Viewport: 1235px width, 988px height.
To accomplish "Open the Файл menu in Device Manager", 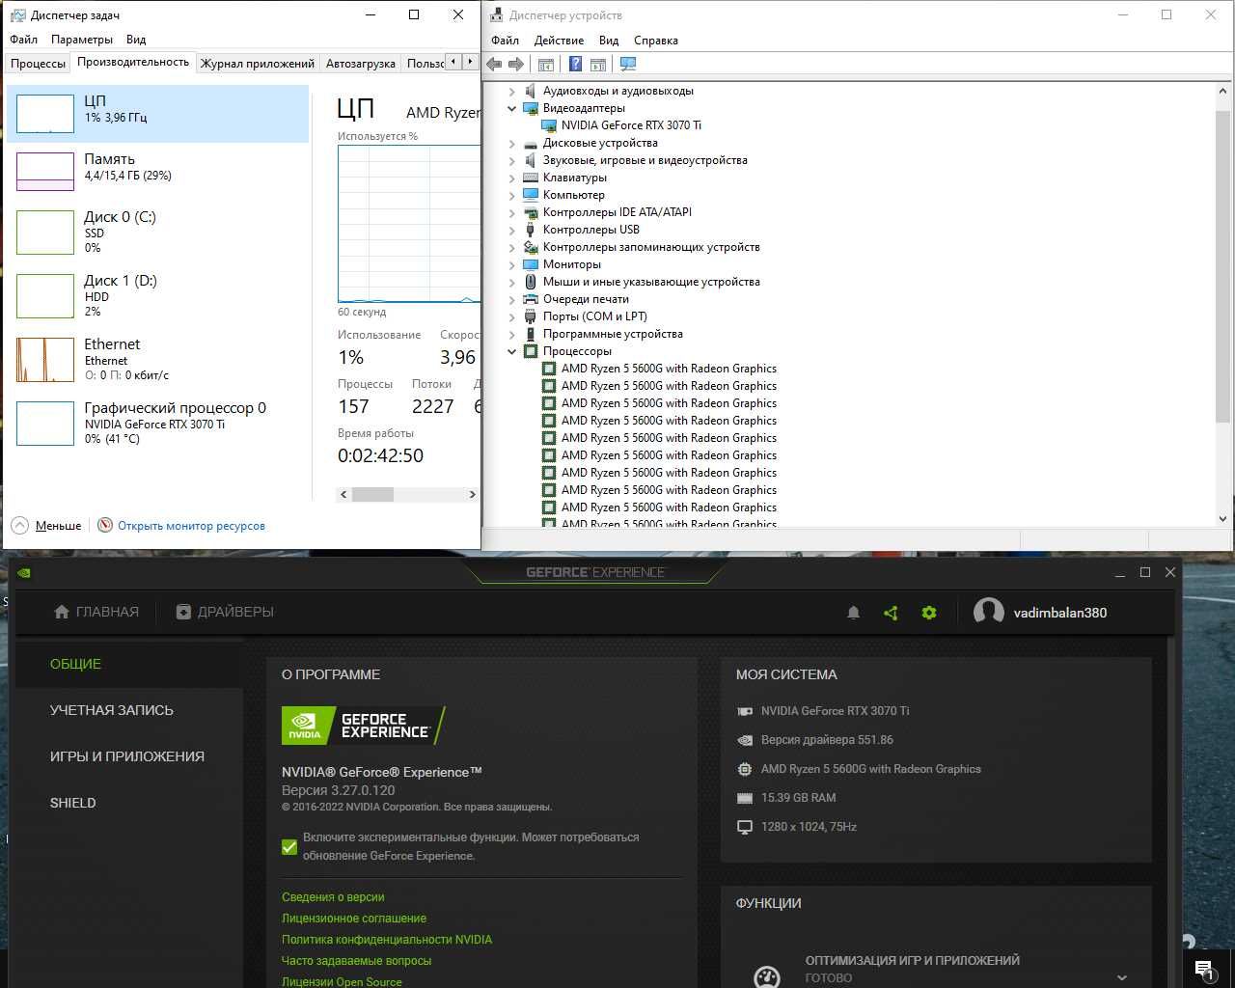I will (x=505, y=41).
